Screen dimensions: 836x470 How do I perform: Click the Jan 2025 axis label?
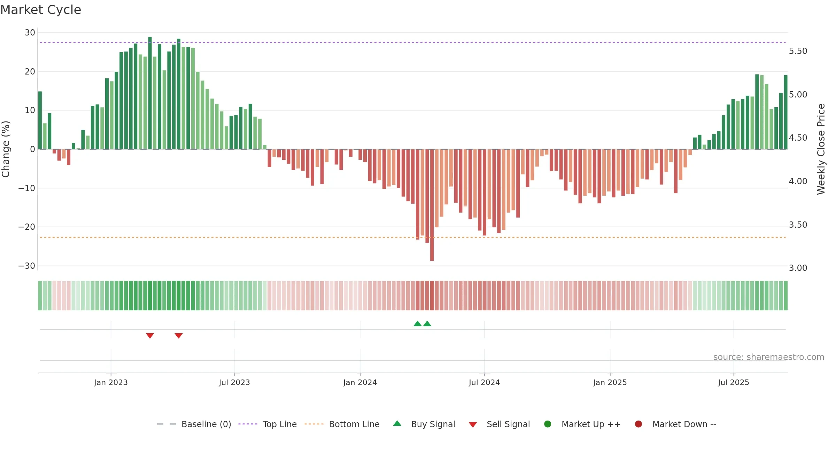coord(610,382)
